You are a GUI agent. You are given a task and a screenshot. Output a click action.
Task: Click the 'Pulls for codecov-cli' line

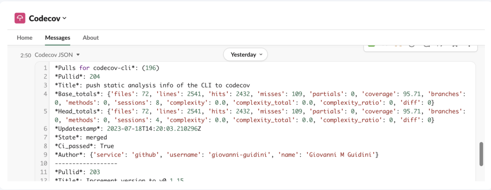tap(107, 68)
